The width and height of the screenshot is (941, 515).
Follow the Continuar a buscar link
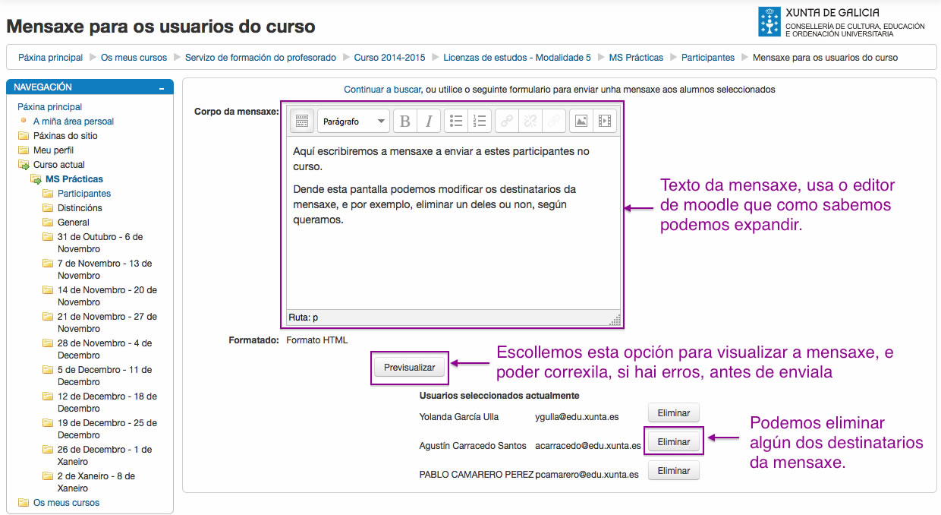382,89
